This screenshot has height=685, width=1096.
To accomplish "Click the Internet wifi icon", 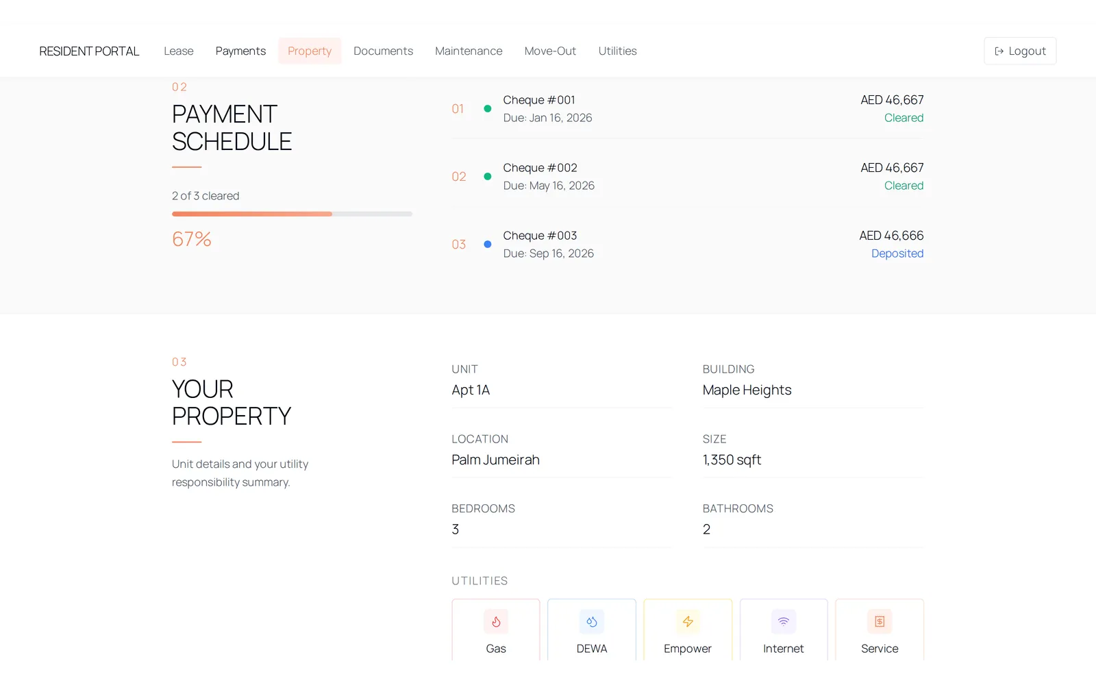I will (x=784, y=621).
